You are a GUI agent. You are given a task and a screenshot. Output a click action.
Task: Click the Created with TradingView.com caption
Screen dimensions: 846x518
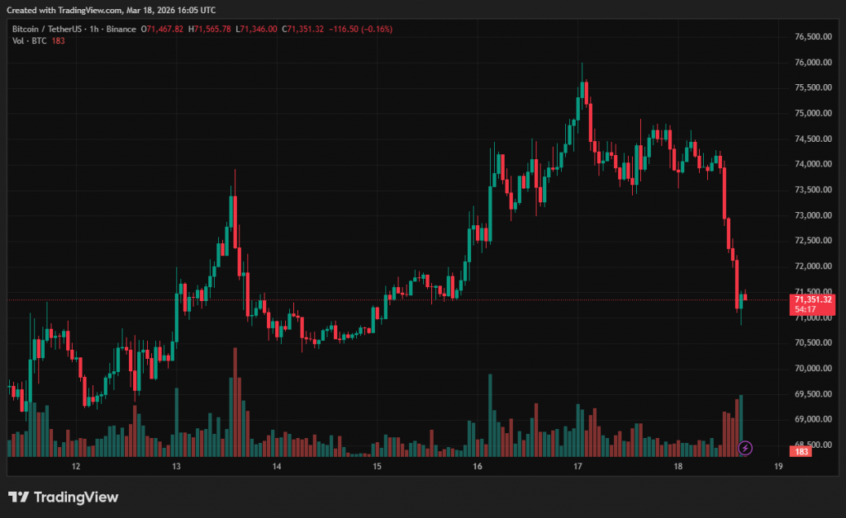(x=111, y=10)
